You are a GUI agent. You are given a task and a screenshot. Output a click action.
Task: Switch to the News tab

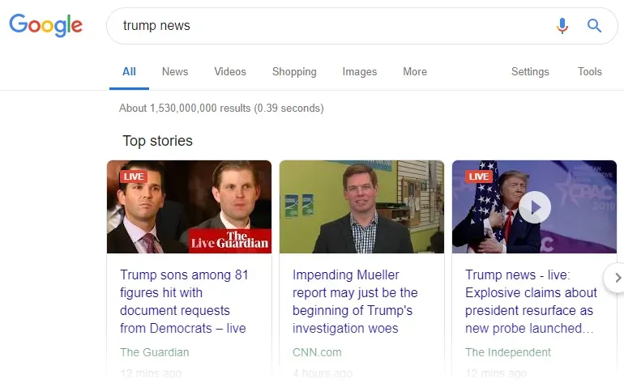click(175, 71)
